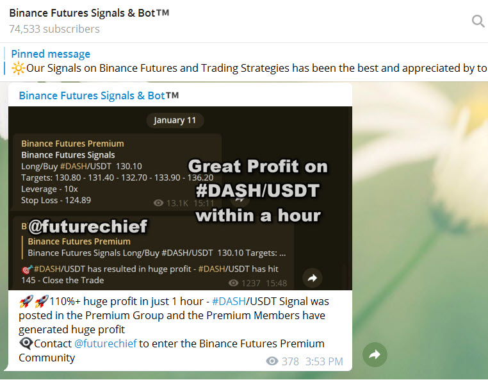The width and height of the screenshot is (488, 380).
Task: Click the dart target emoji in the image
Action: pos(27,270)
